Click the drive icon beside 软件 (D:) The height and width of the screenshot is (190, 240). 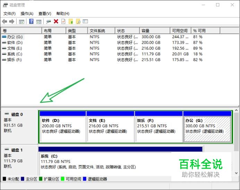pyautogui.click(x=4, y=42)
